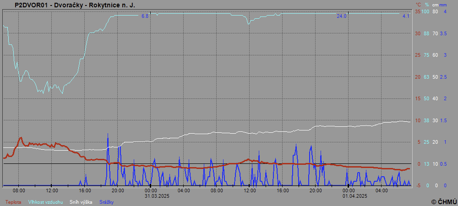Click the Sníh výška legend entry

[81, 202]
